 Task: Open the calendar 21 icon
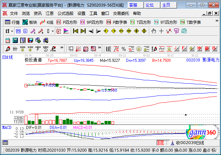tap(8, 40)
